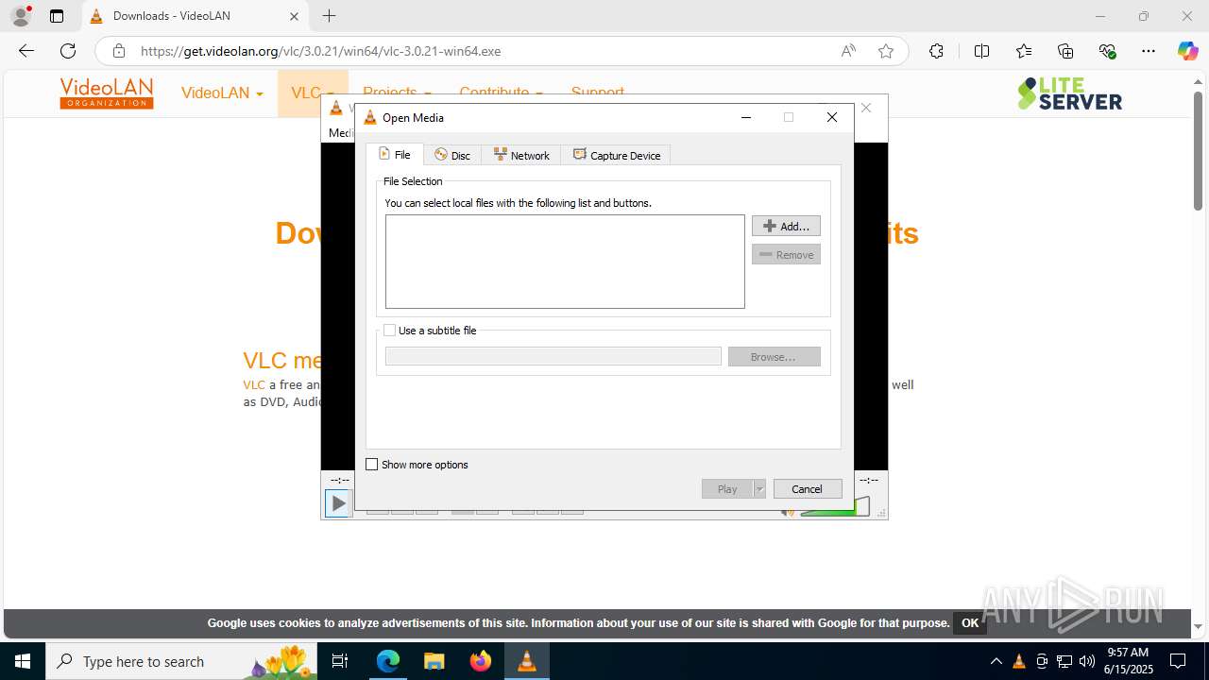
Task: Add this page to favorites star
Action: pos(886,51)
